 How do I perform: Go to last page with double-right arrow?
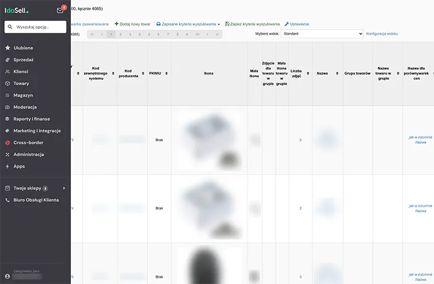tap(217, 34)
